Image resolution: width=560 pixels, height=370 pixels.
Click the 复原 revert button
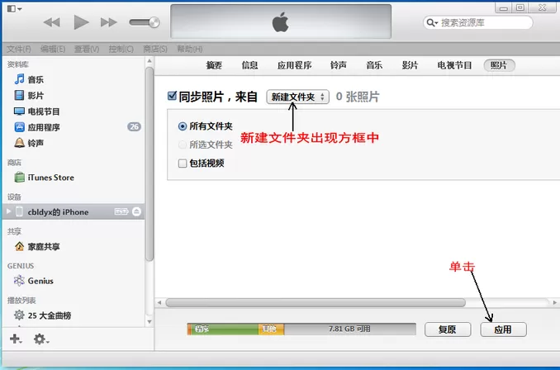[x=448, y=330]
